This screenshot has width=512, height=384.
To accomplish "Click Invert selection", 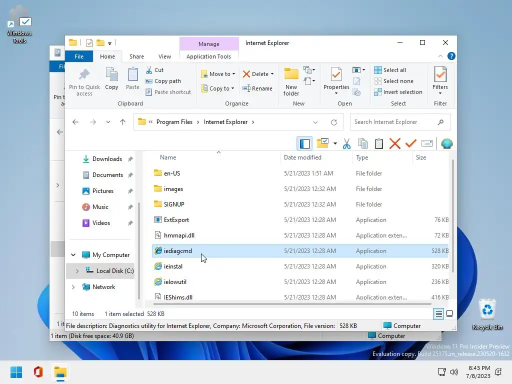I will (x=398, y=92).
